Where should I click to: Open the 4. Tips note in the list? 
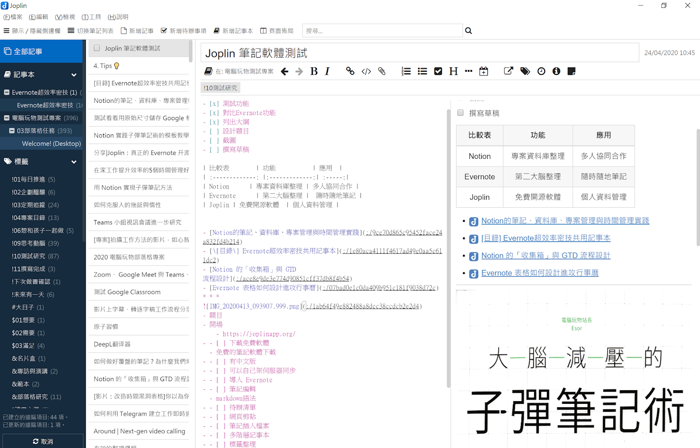(139, 66)
